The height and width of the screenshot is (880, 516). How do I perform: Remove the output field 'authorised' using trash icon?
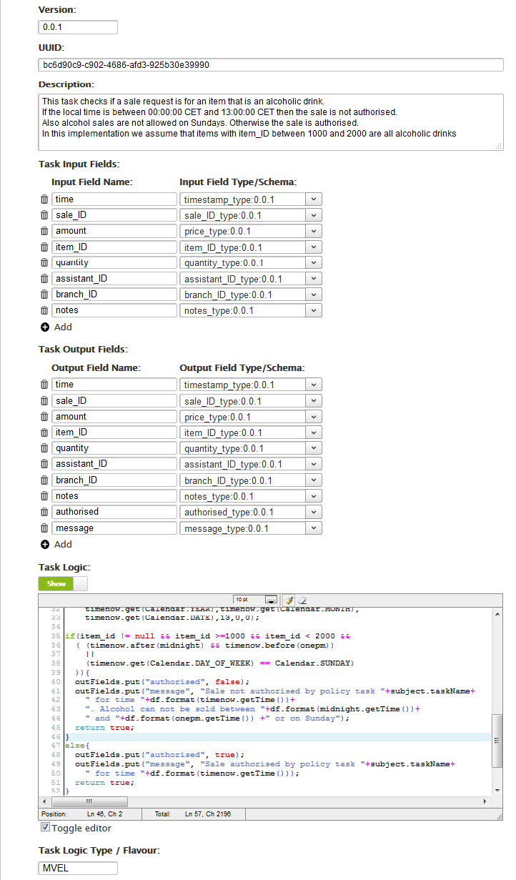tap(44, 512)
